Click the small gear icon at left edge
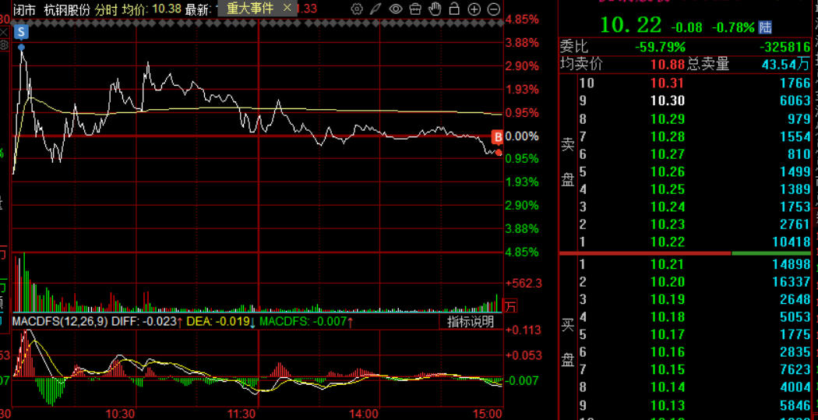 pyautogui.click(x=4, y=45)
